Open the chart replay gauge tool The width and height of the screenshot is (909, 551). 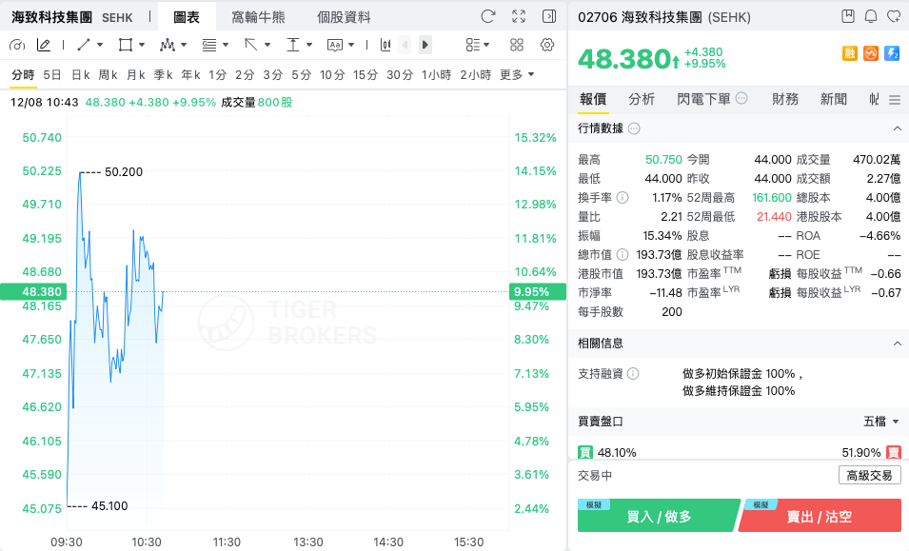[x=17, y=45]
